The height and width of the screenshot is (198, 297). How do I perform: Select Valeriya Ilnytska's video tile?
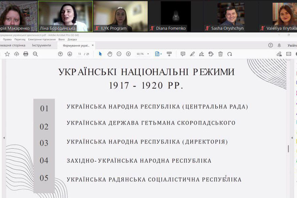(278, 16)
